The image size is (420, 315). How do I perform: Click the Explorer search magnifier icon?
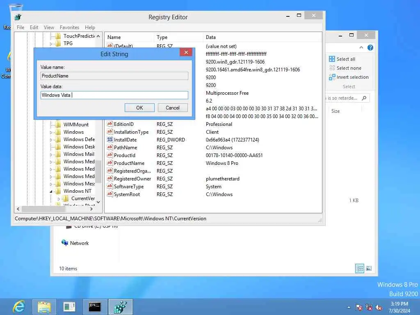pos(364,98)
